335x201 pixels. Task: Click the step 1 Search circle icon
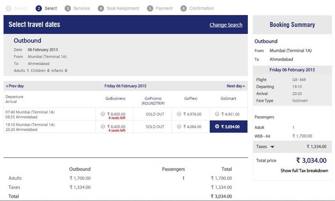[8, 8]
